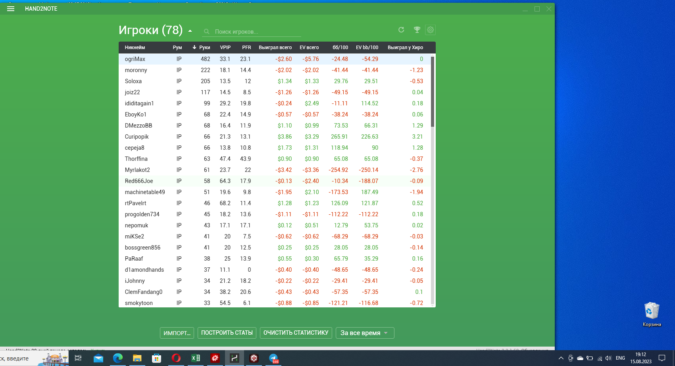
Task: Open Task View on the taskbar
Action: click(78, 358)
